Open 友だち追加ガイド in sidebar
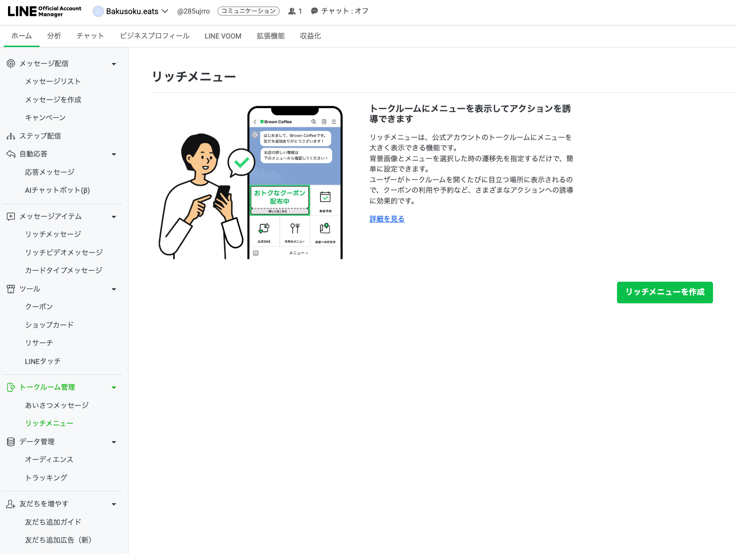737x554 pixels. point(53,522)
